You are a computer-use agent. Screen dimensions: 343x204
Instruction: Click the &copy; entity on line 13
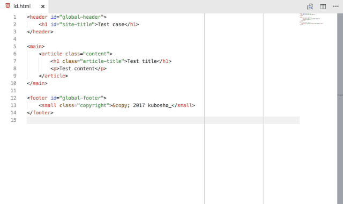[x=121, y=105]
